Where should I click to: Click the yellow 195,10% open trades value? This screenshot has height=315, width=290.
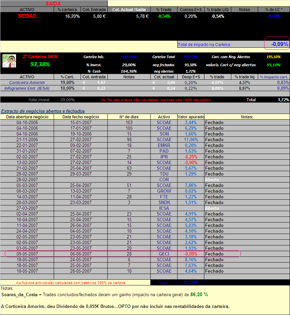[x=273, y=57]
